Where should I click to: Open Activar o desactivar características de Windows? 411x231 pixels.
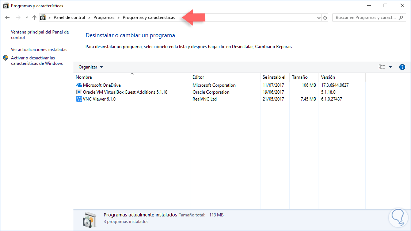(x=37, y=60)
